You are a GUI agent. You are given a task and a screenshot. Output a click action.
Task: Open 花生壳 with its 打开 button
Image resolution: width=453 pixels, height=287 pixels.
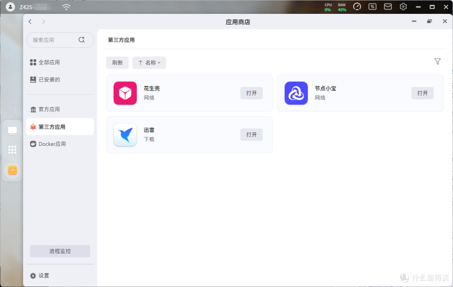tap(251, 93)
